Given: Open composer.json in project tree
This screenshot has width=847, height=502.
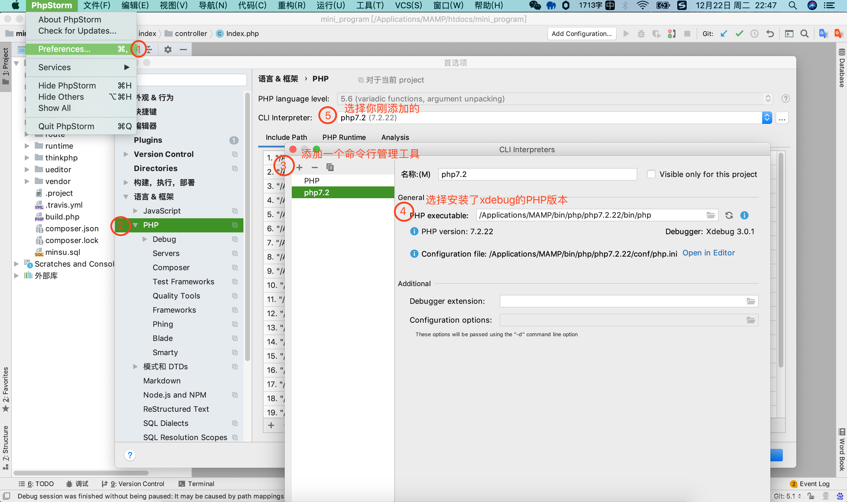Looking at the screenshot, I should [72, 229].
